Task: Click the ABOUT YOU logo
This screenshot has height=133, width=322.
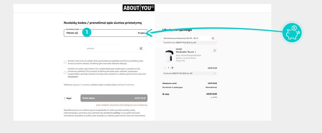Action: tap(139, 8)
